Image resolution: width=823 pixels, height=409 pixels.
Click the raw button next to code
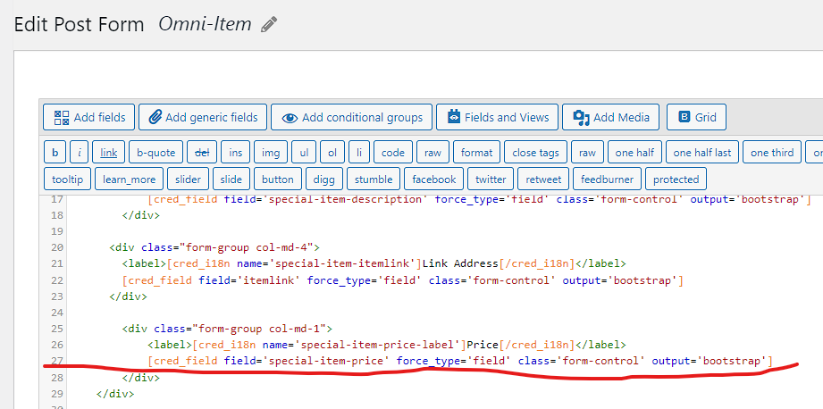point(433,153)
